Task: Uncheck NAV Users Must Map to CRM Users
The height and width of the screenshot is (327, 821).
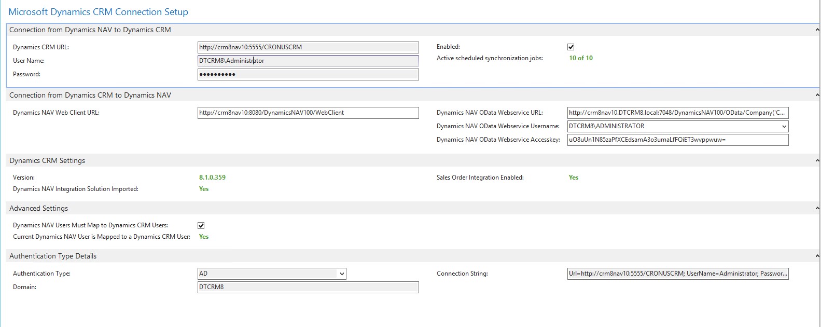Action: click(201, 226)
